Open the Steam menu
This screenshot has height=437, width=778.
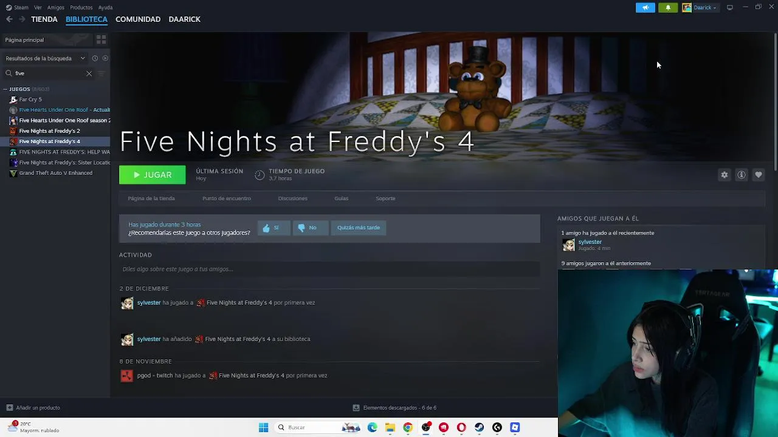pos(17,7)
